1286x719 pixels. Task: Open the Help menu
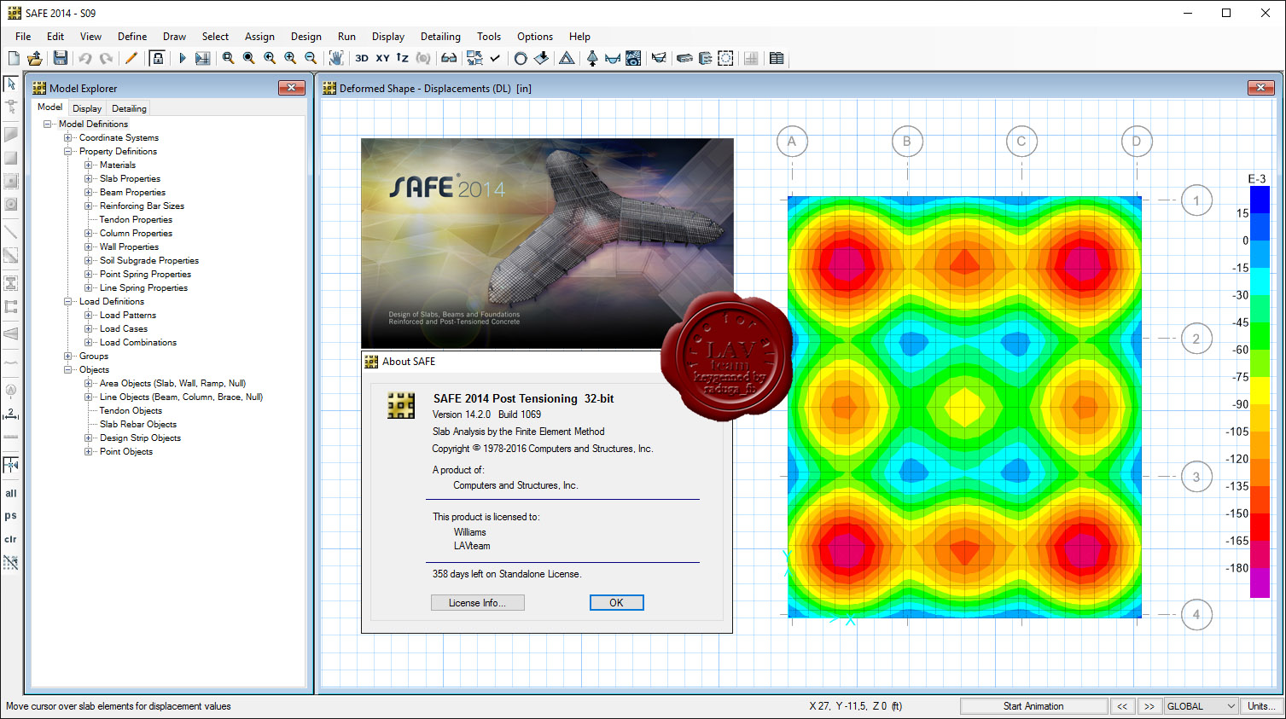point(579,37)
